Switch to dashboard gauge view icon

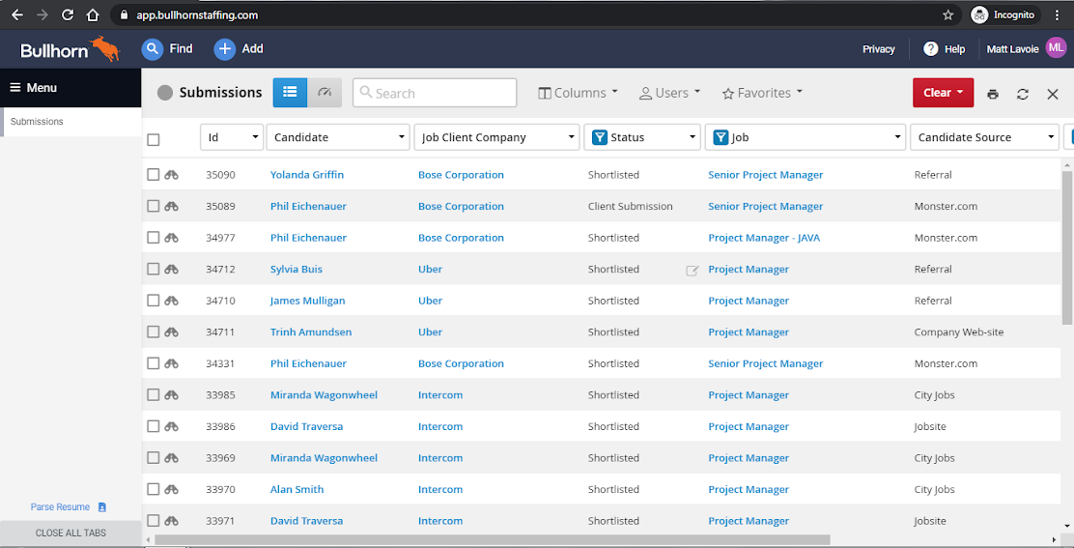[325, 93]
